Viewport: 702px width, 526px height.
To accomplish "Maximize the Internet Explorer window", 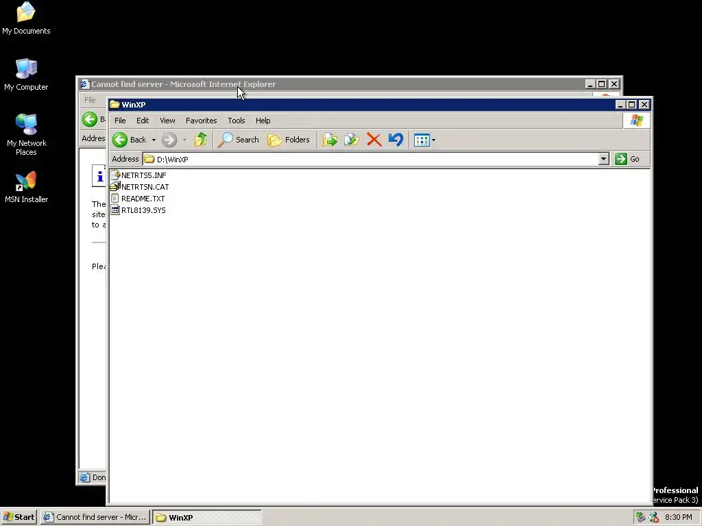I will coord(602,84).
